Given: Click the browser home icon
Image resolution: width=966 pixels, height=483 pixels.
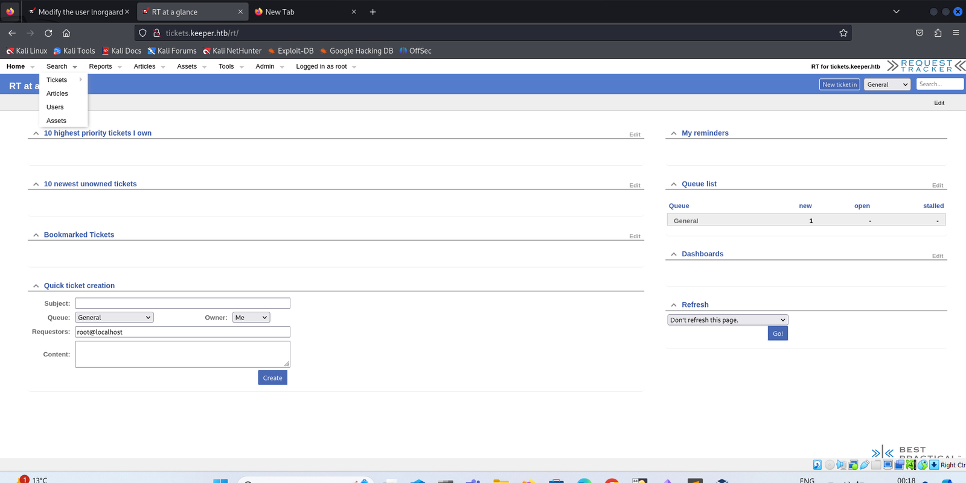Looking at the screenshot, I should click(66, 33).
